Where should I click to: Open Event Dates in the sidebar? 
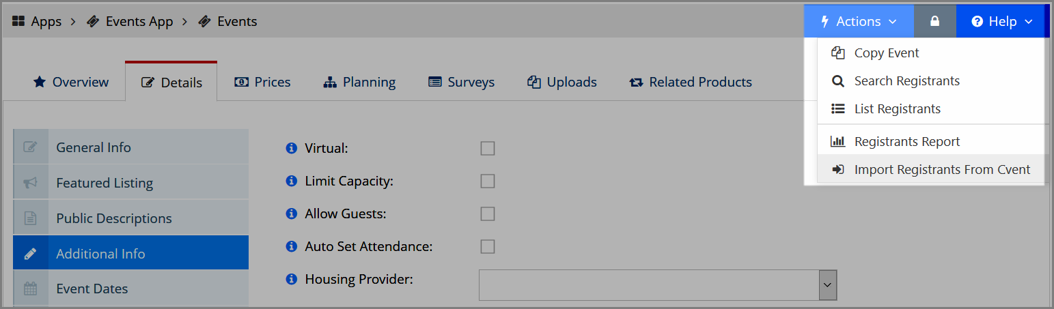point(130,289)
